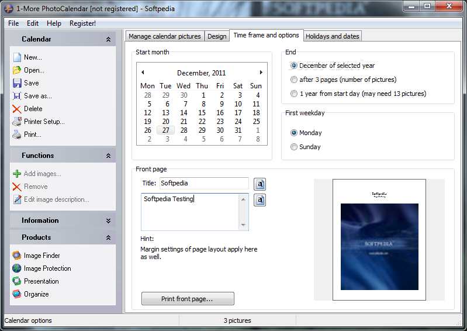This screenshot has width=467, height=331.
Task: Click the Open folder icon
Action: [x=17, y=70]
